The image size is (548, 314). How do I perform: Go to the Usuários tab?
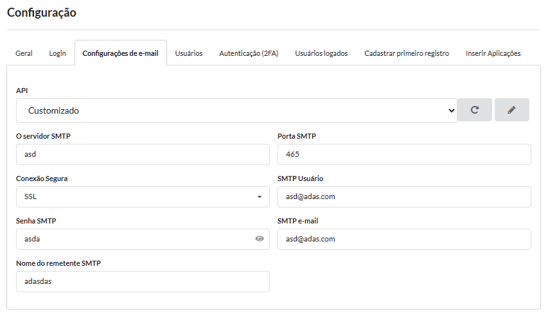(189, 53)
